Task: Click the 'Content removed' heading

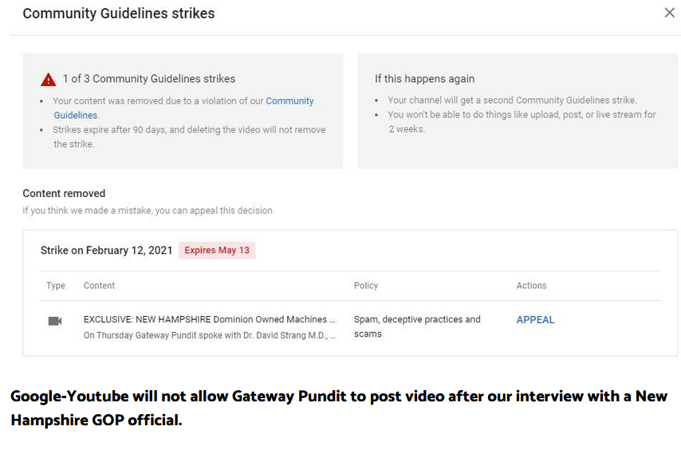Action: [64, 193]
